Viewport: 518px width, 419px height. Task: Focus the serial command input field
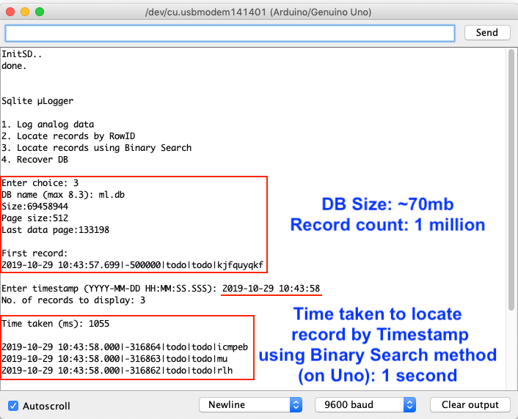(x=230, y=34)
